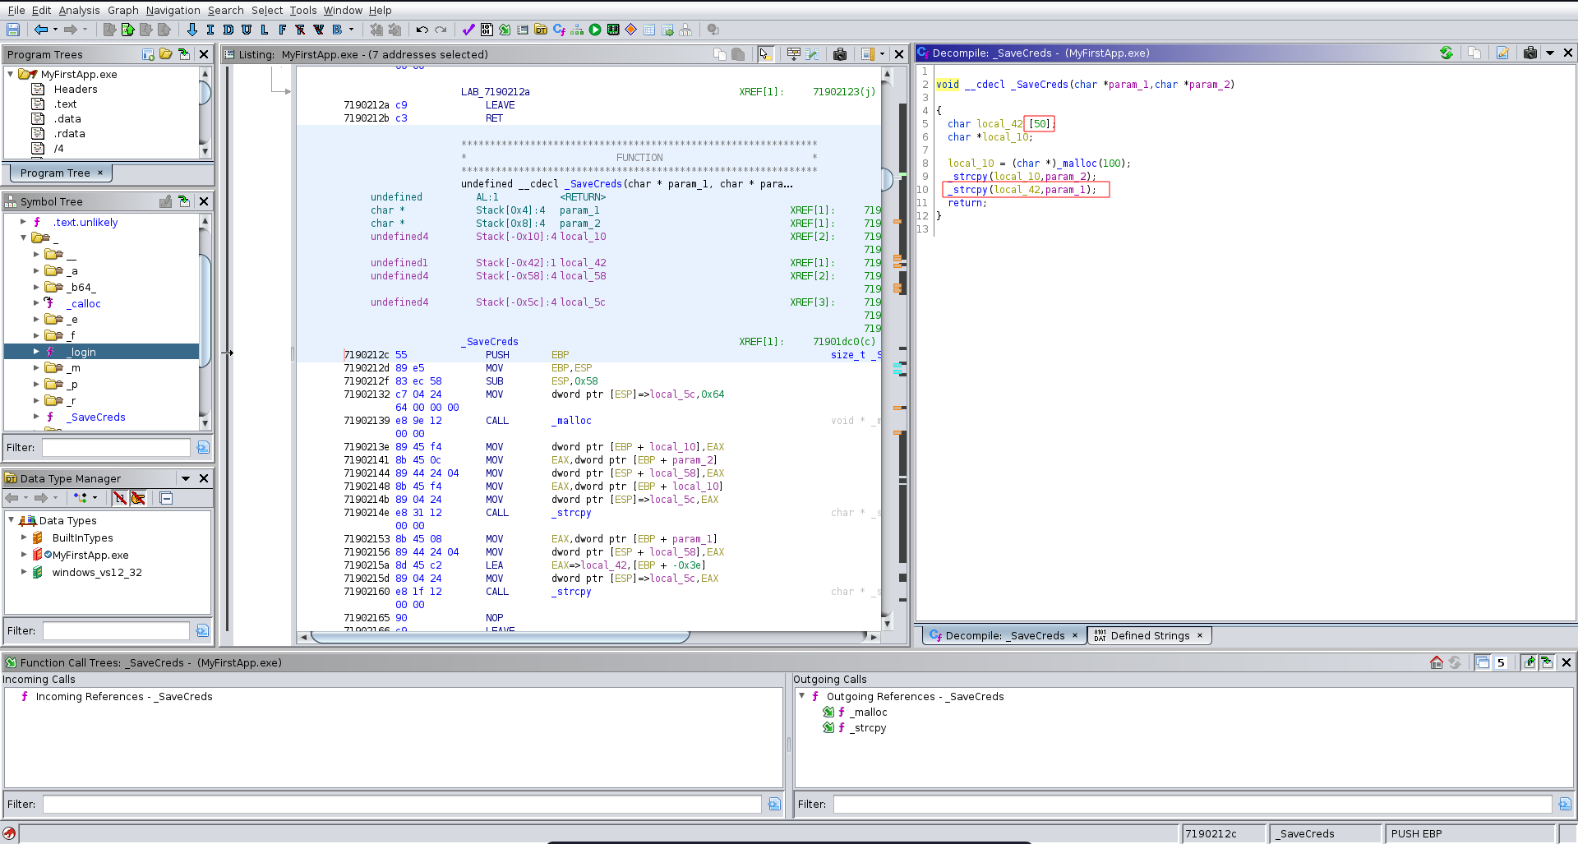
Task: Click the green Run play icon
Action: [595, 30]
